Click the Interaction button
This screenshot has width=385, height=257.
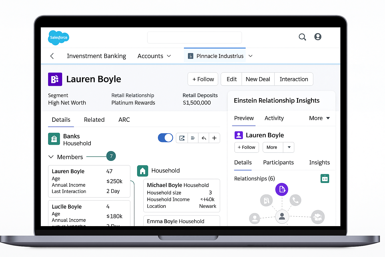[x=294, y=79]
